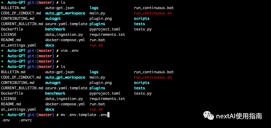Click the scripts directory in the first listing
Screen dimensions: 271x128
142,19
